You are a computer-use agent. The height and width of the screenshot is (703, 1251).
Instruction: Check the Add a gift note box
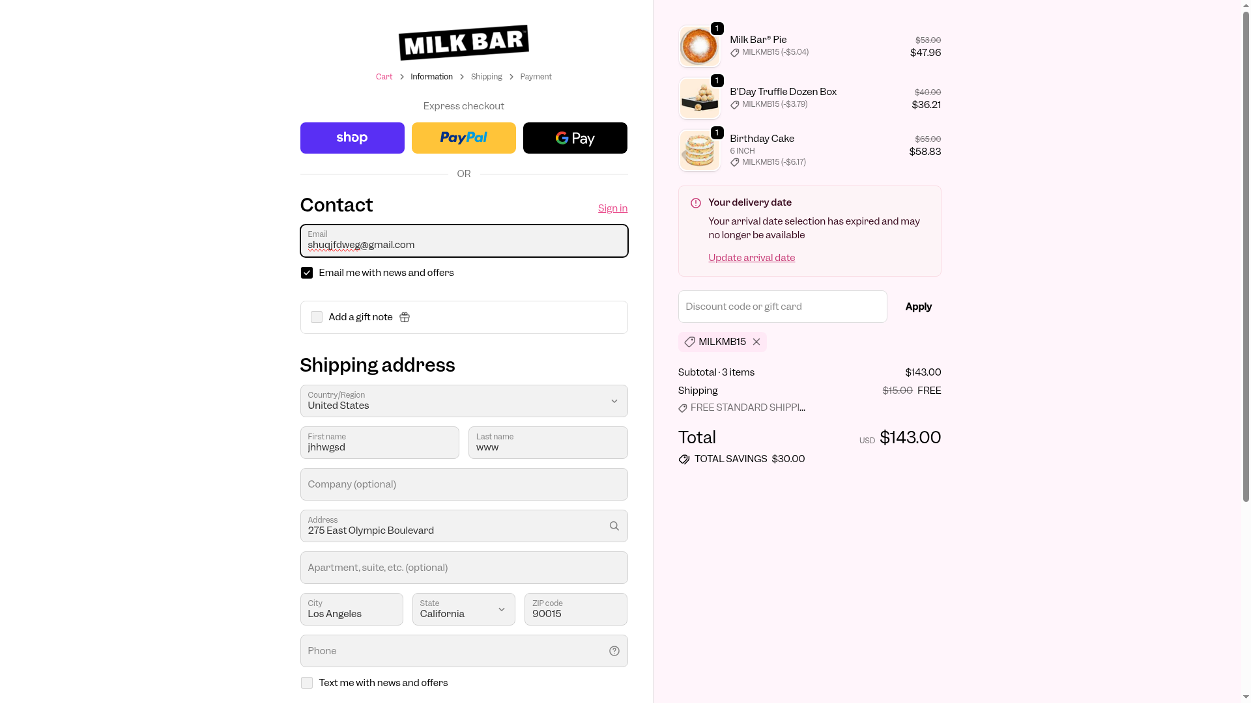click(x=317, y=317)
